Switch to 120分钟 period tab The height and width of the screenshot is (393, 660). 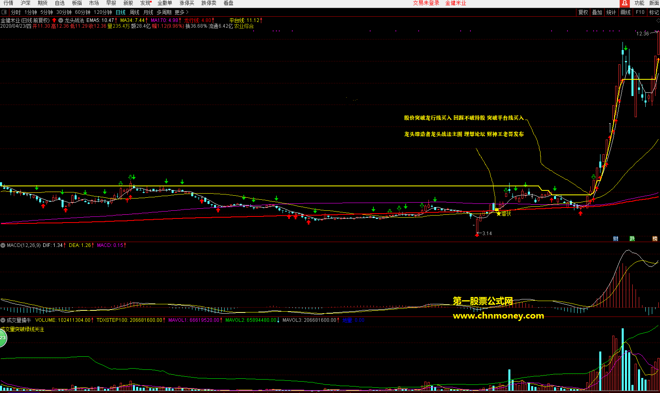(103, 12)
